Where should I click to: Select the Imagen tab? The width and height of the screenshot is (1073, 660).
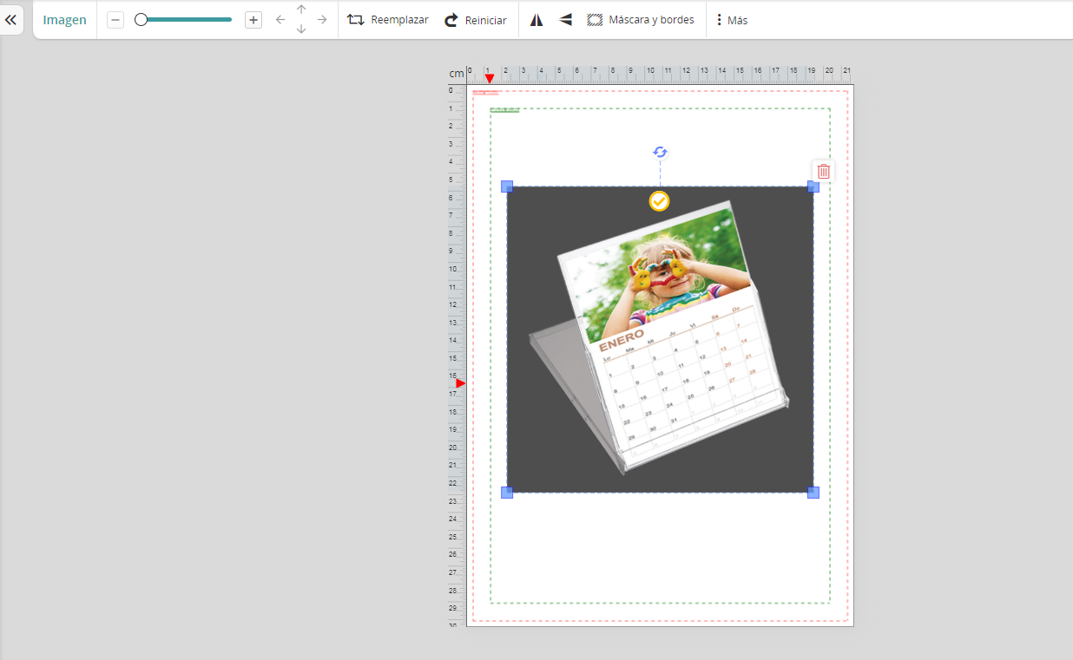[64, 19]
